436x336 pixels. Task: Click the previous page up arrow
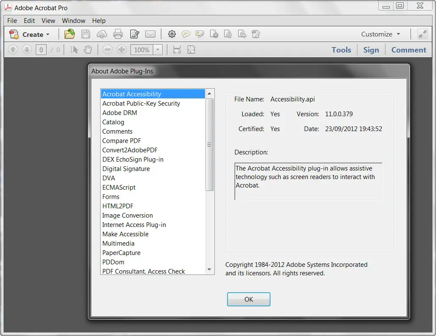coord(13,50)
